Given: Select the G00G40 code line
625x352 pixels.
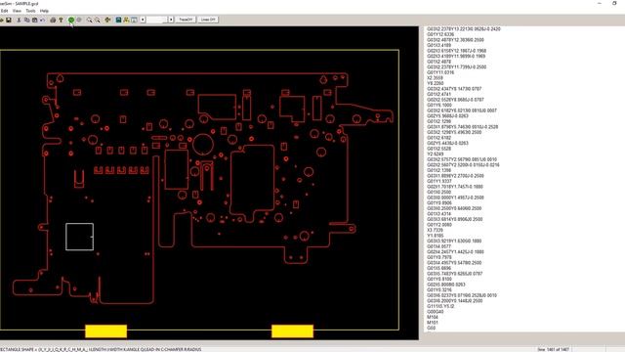Looking at the screenshot, I should 436,312.
